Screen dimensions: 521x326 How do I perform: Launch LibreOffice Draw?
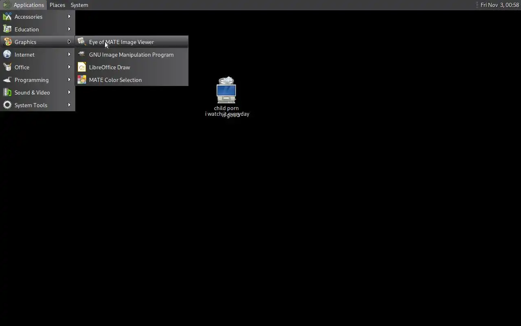[131, 67]
